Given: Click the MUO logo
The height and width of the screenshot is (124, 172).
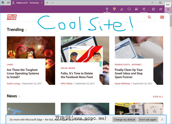Looking at the screenshot, I should coord(12,17).
